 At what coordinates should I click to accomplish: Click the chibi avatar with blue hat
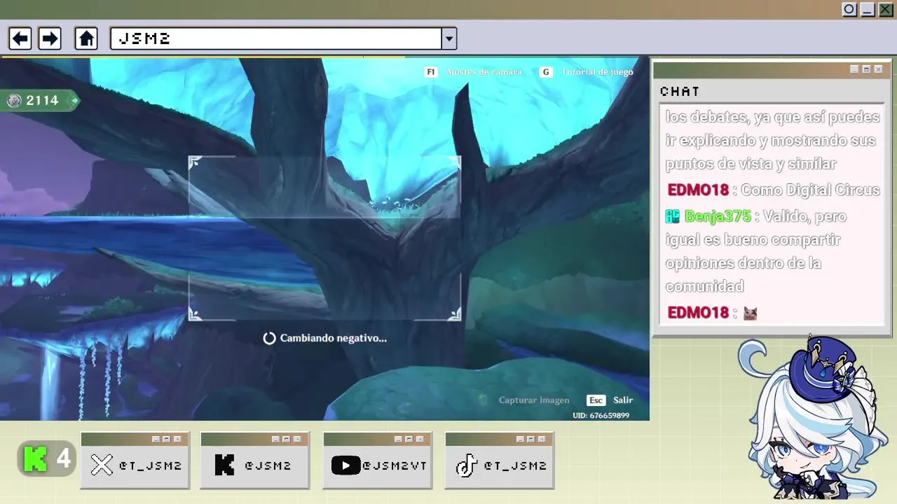(x=813, y=417)
